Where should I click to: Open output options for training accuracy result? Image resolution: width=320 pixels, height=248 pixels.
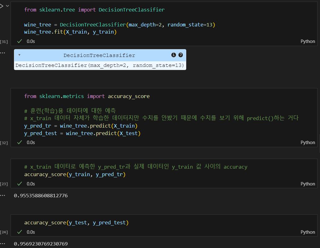pos(2,195)
